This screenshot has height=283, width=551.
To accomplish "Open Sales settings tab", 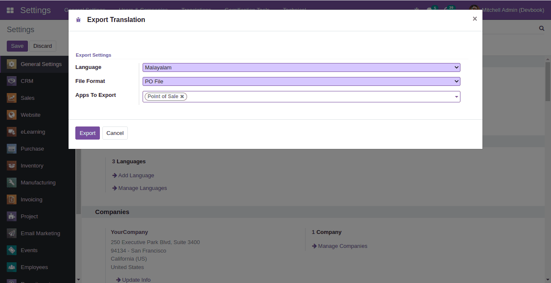I will click(x=38, y=98).
